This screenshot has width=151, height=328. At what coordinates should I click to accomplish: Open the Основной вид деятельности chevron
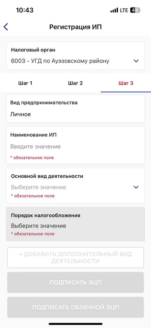pos(136,187)
